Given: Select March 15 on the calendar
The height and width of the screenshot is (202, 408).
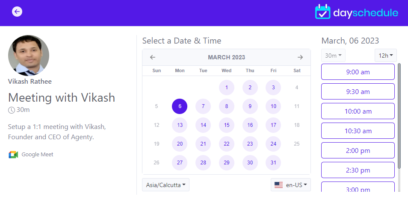Looking at the screenshot, I should coord(227,125).
